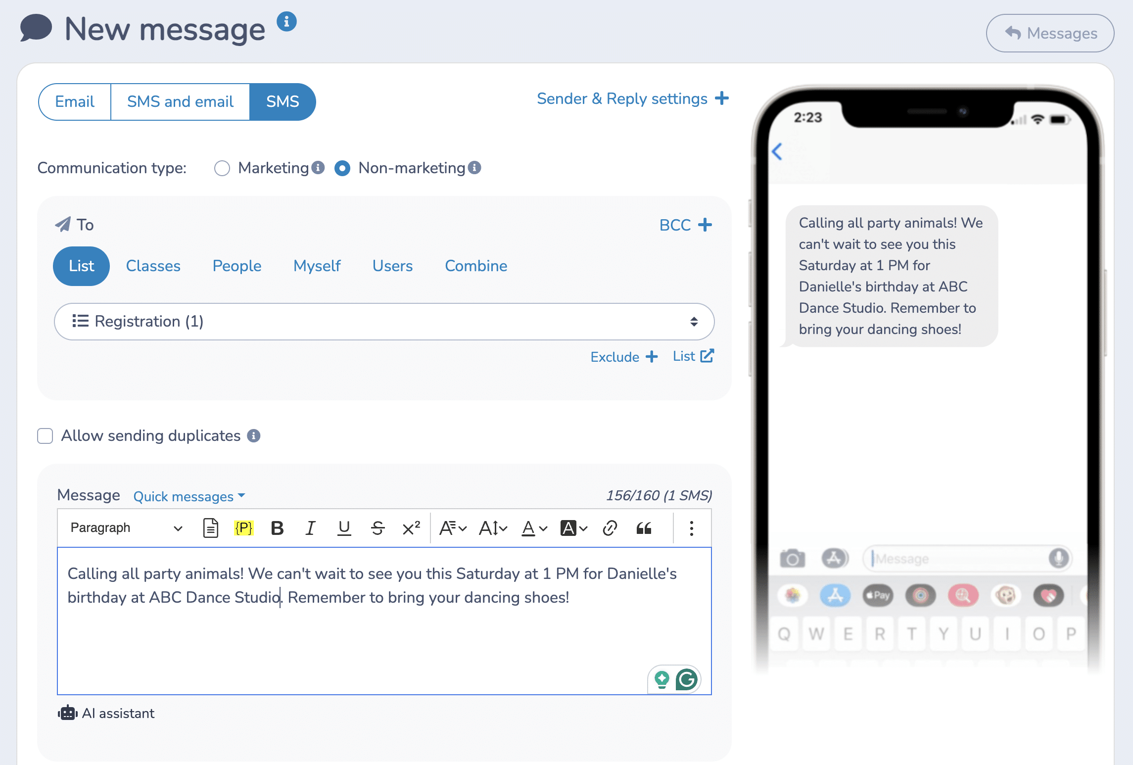Toggle strikethrough formatting
The width and height of the screenshot is (1133, 765).
(x=378, y=528)
